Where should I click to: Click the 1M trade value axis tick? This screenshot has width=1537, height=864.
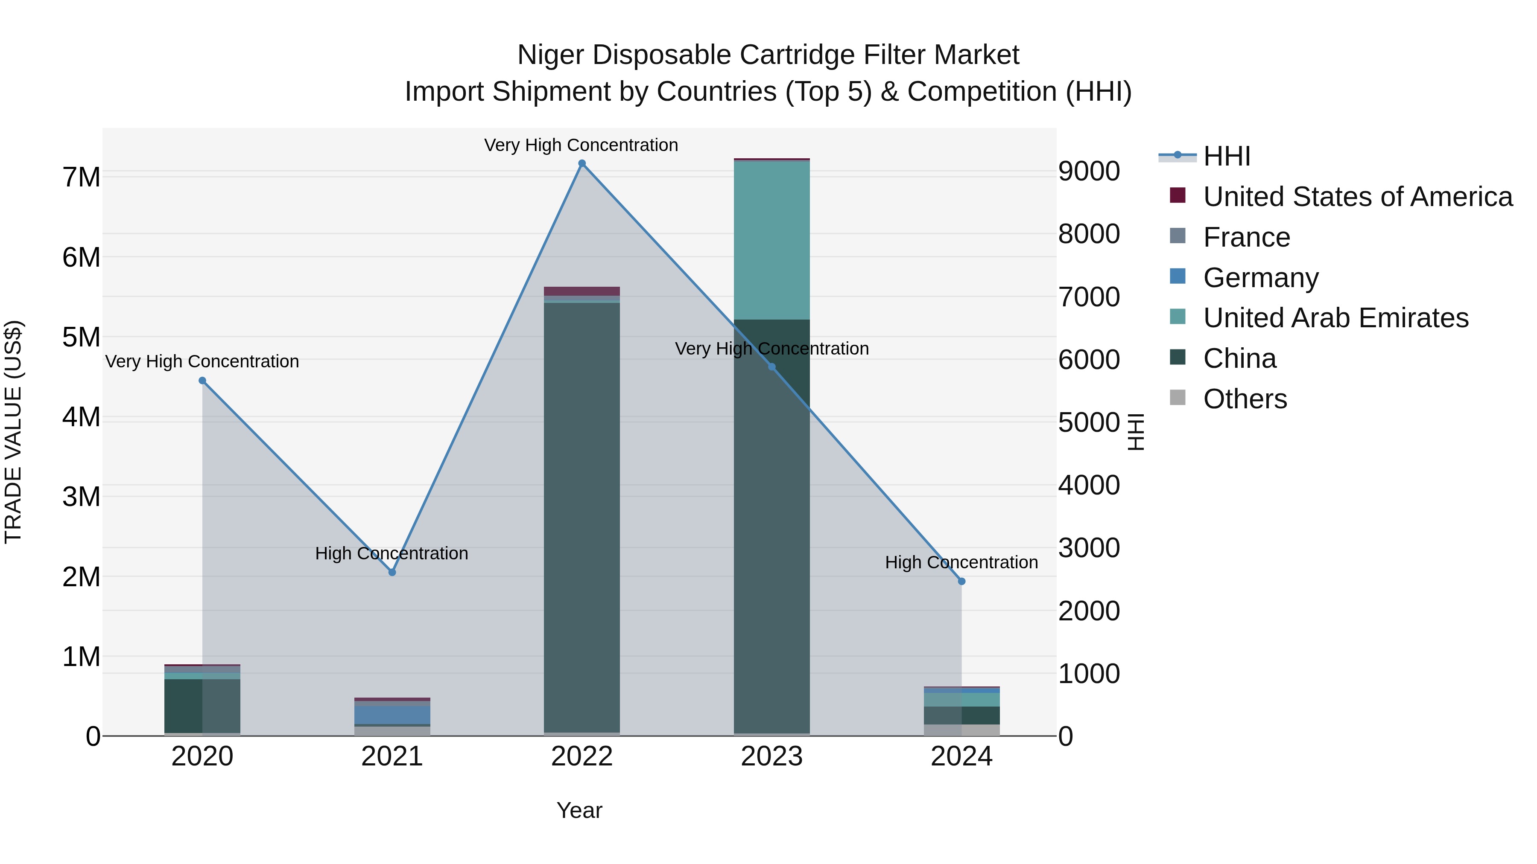click(x=82, y=657)
